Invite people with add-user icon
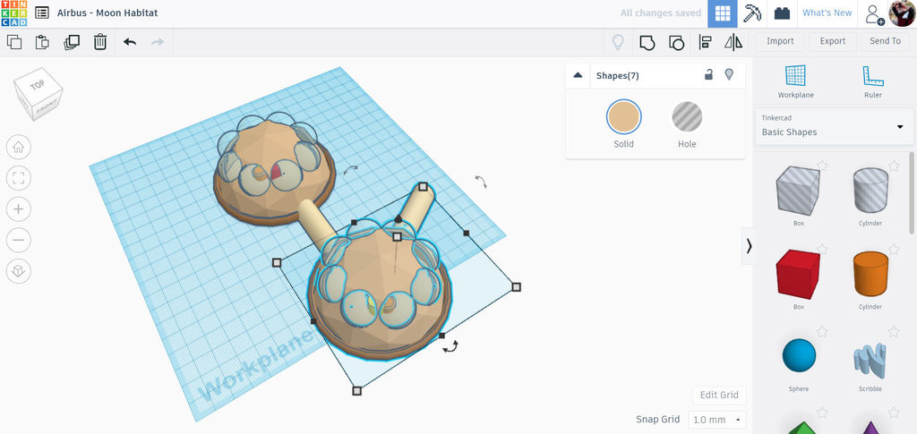The height and width of the screenshot is (434, 917). 875,13
